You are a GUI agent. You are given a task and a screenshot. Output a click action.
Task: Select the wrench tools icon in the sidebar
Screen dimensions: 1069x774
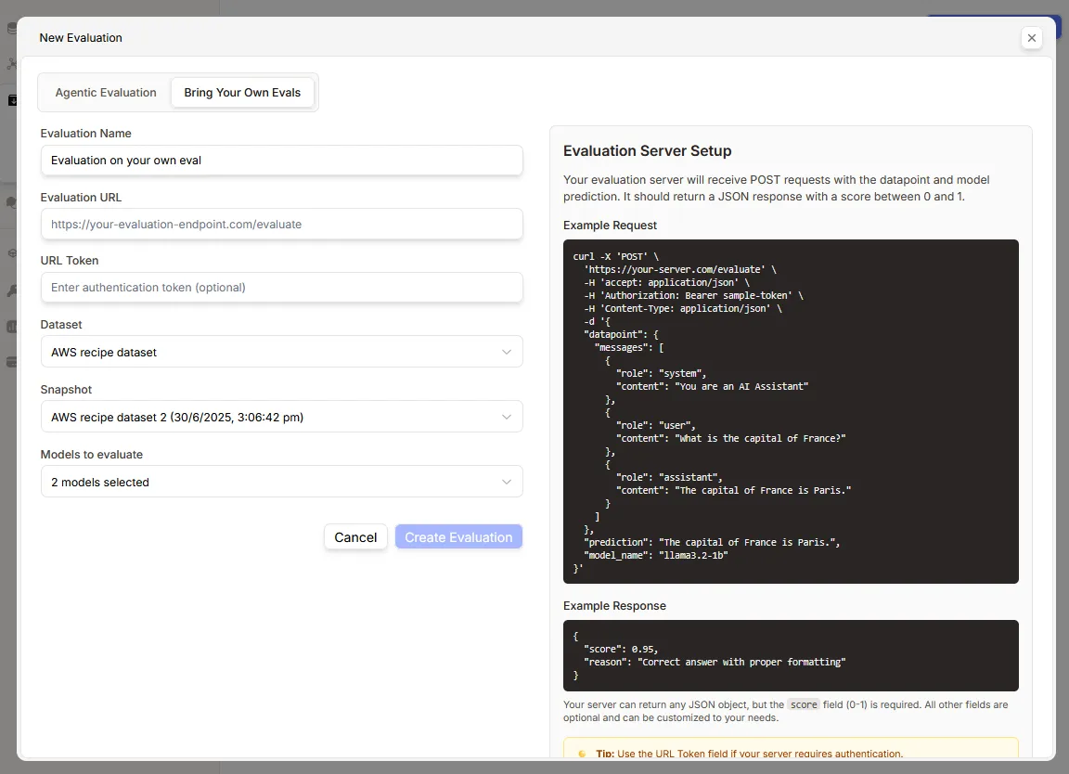(12, 290)
